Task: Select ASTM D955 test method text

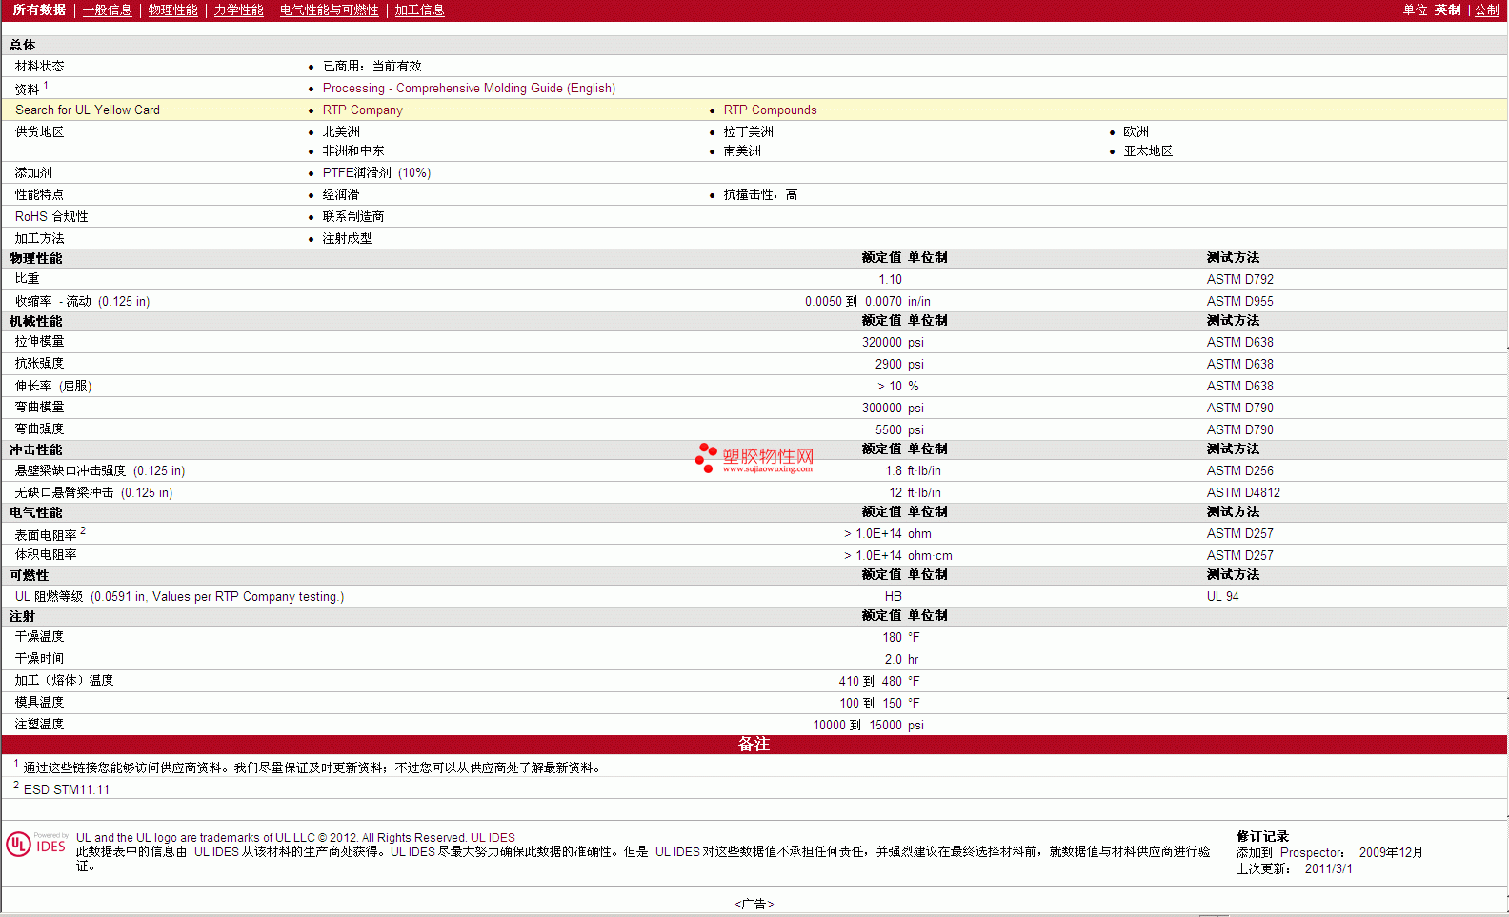Action: (x=1239, y=301)
